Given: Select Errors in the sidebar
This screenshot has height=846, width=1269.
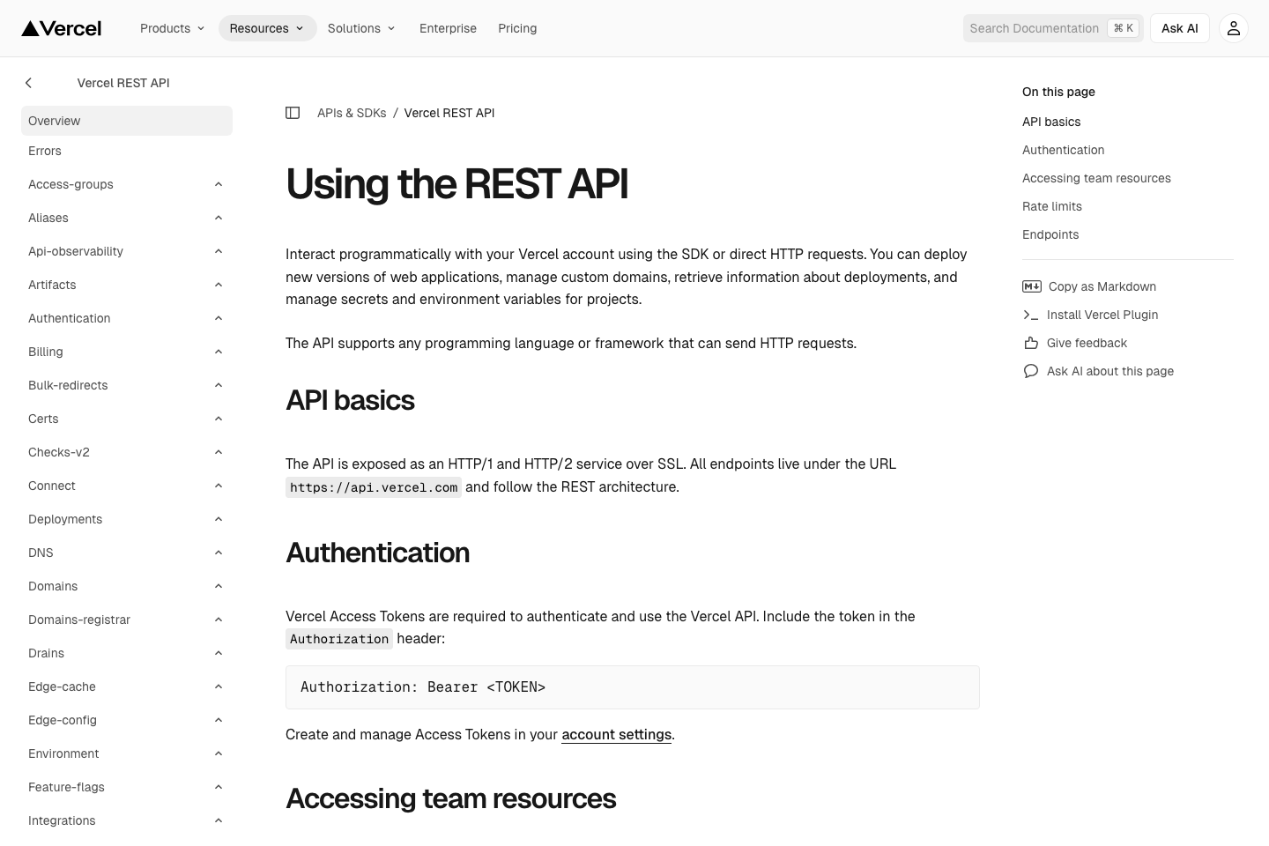Looking at the screenshot, I should tap(45, 151).
